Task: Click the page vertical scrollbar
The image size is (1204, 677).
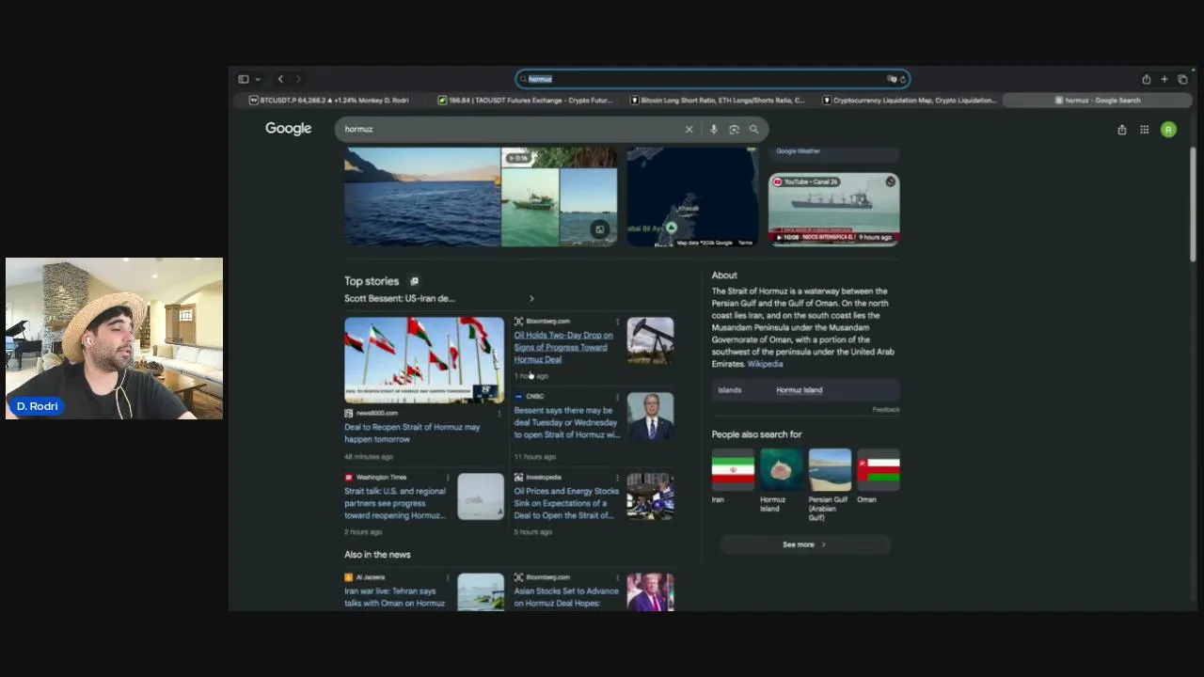Action: [1193, 204]
